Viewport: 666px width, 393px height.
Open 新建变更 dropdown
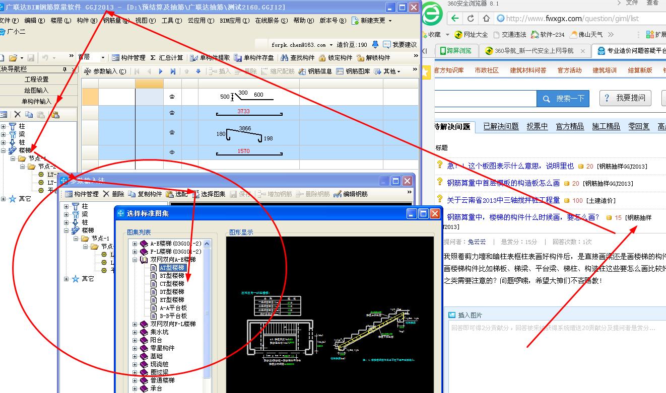click(372, 21)
